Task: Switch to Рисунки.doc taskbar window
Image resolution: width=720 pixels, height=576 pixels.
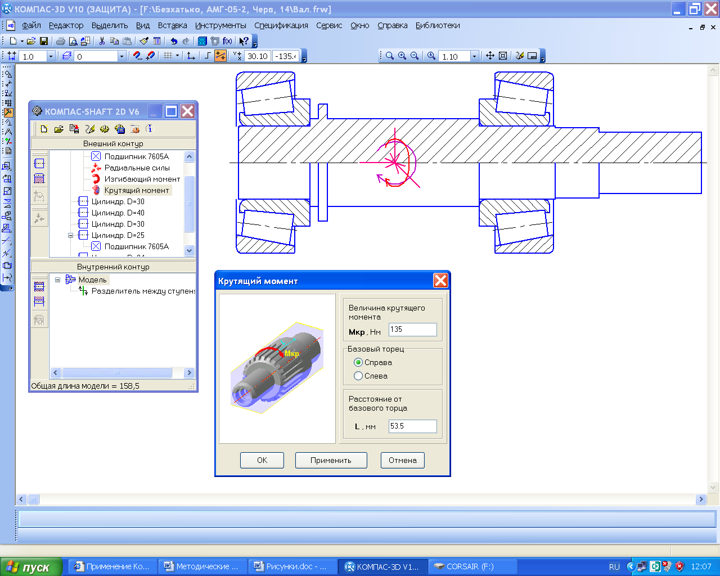Action: click(292, 566)
